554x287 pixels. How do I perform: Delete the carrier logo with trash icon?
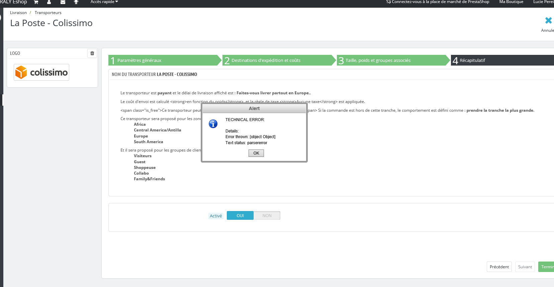[92, 53]
